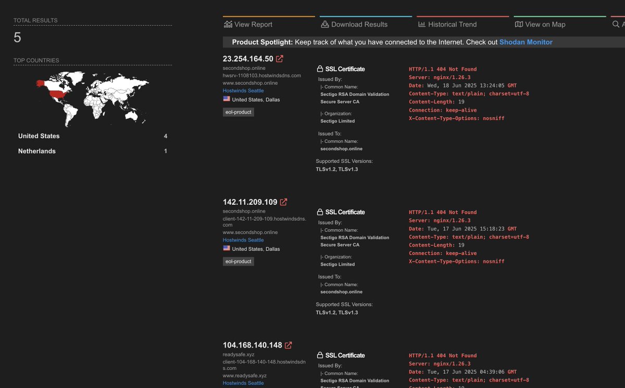Click SSL Certificate heading for 23.254.164.50
This screenshot has width=625, height=388.
click(x=345, y=69)
